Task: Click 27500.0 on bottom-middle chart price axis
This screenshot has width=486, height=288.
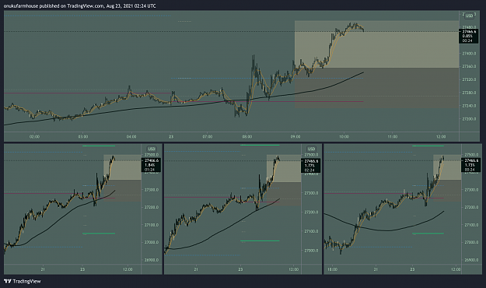Action: 312,155
